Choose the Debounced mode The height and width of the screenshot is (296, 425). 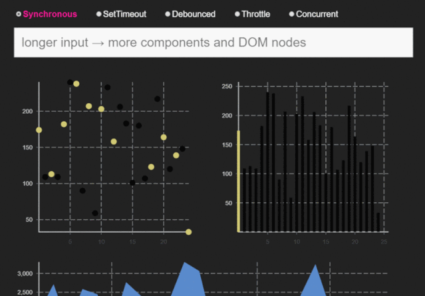point(168,14)
